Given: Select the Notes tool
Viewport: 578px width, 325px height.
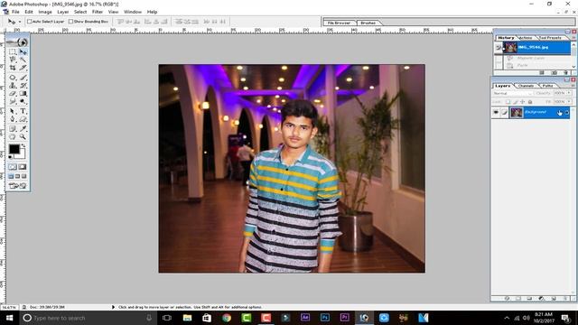Looking at the screenshot, I should (x=12, y=128).
